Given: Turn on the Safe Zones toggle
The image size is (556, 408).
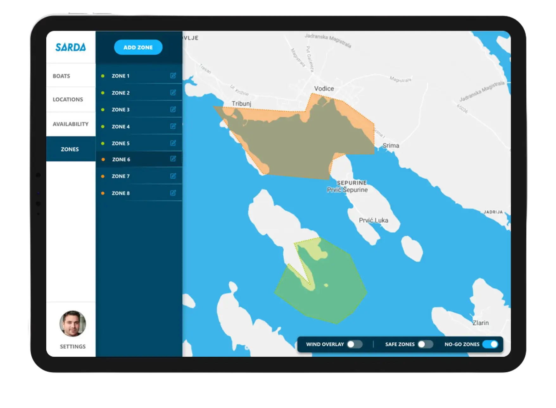Looking at the screenshot, I should click(426, 344).
